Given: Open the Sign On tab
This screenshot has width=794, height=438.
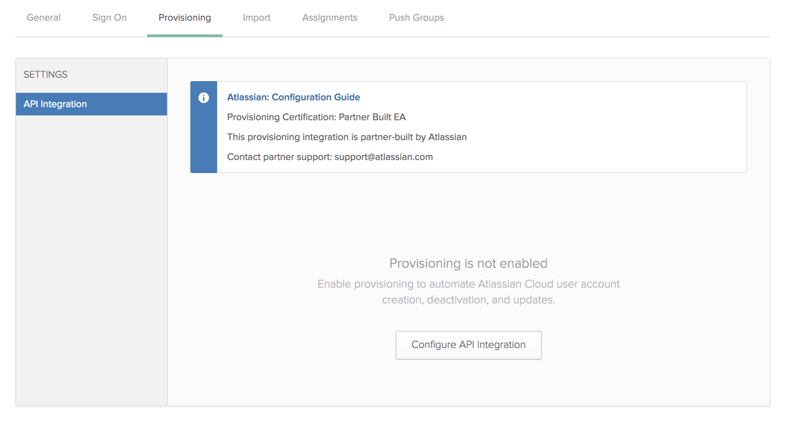Looking at the screenshot, I should coord(109,18).
